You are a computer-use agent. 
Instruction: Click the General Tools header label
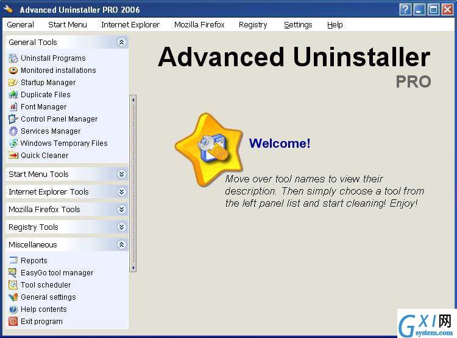click(x=33, y=43)
